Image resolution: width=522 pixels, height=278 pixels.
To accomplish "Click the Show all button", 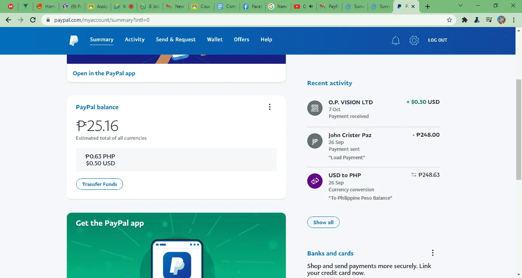I will (323, 222).
